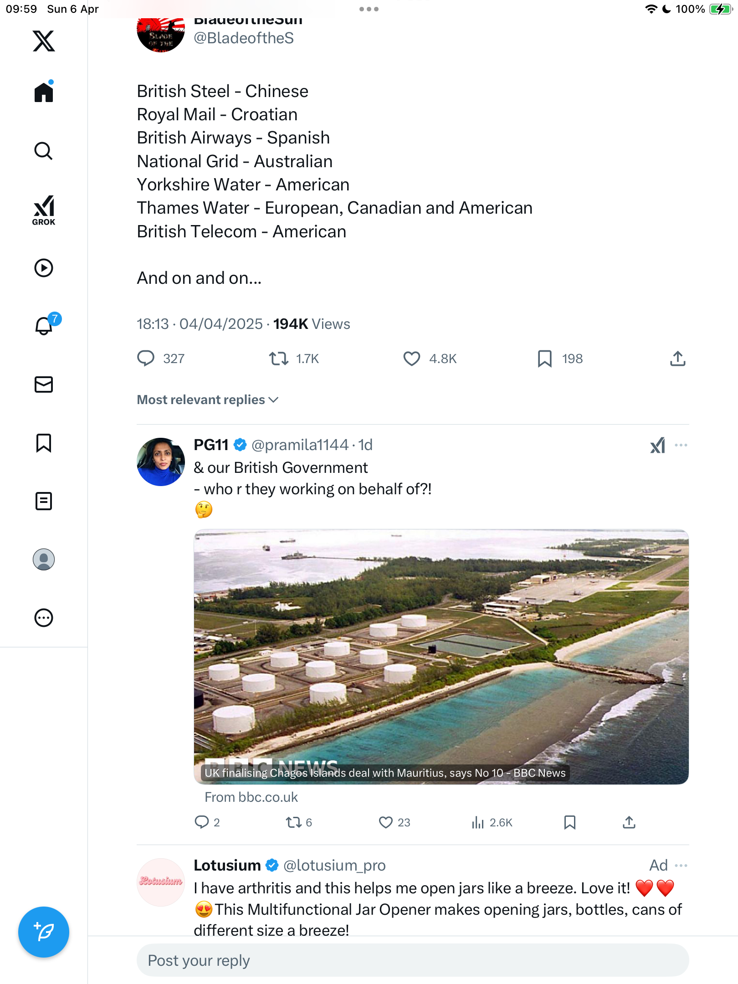This screenshot has width=738, height=984.
Task: Open sidebar Bookmarks
Action: 44,443
